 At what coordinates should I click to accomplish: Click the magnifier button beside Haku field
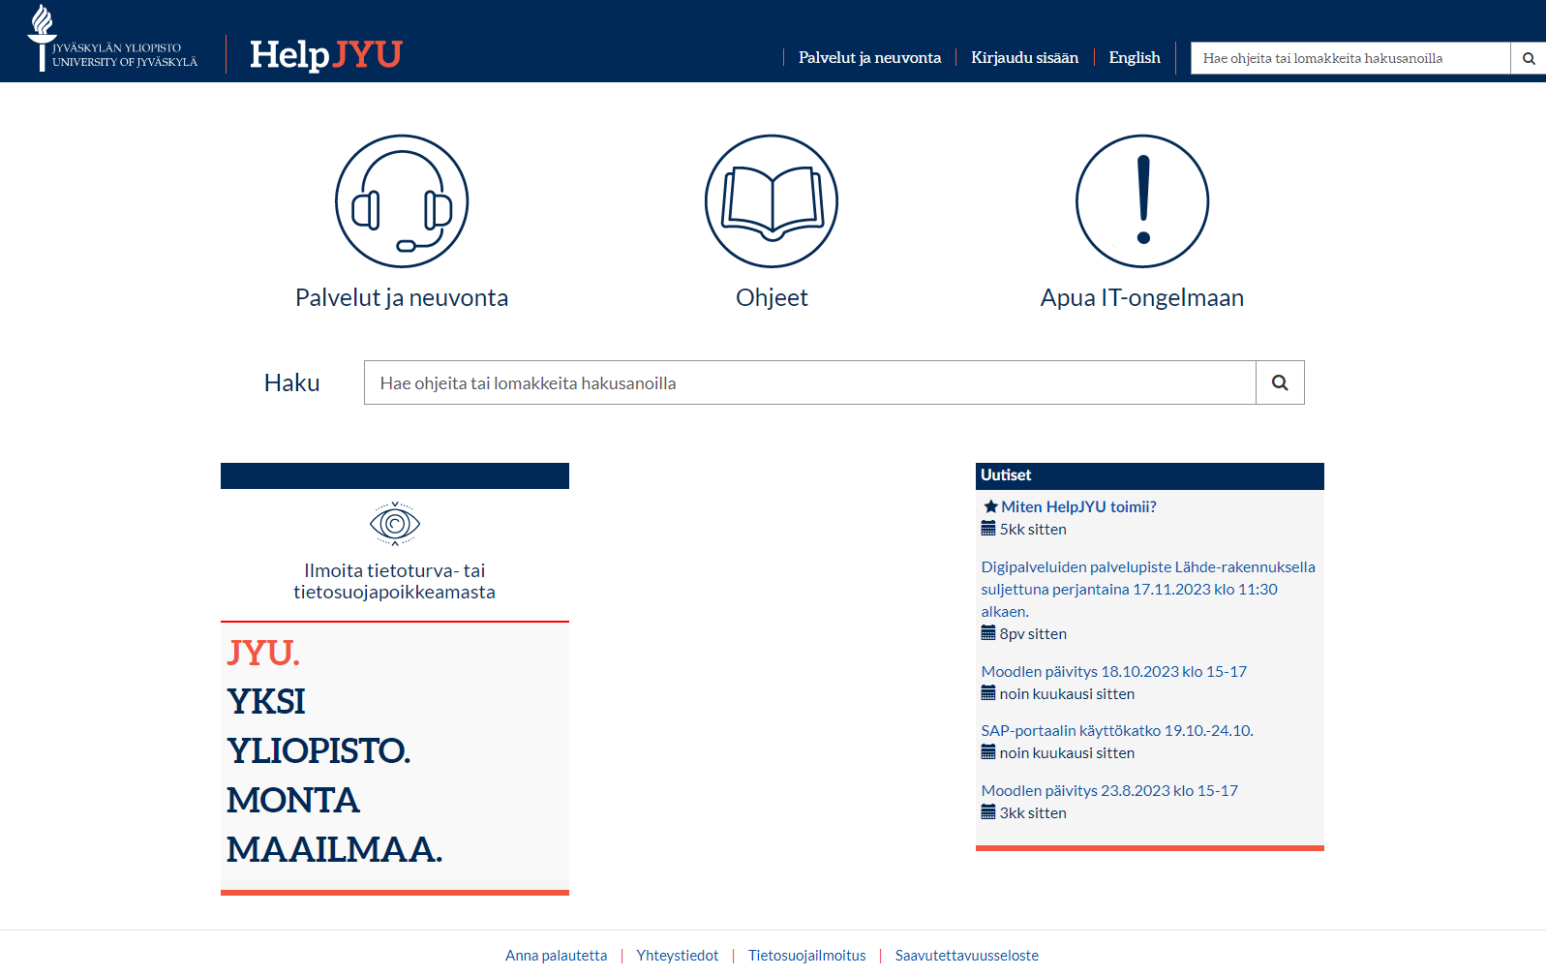click(1280, 382)
